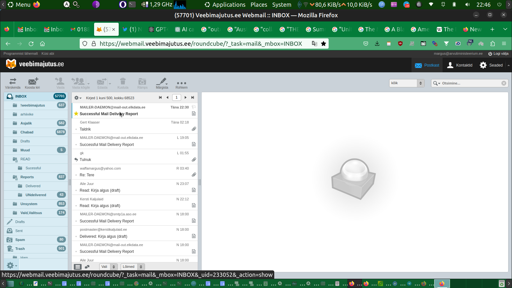Open the Taldrik message from Gert Klaaser
This screenshot has height=288, width=512.
click(134, 129)
